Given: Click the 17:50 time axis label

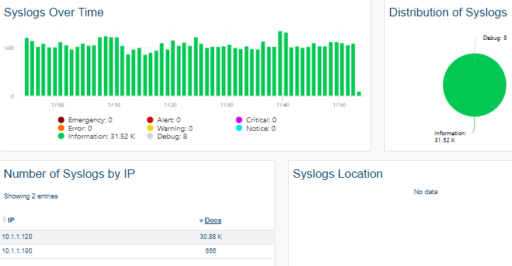Looking at the screenshot, I should click(x=339, y=105).
